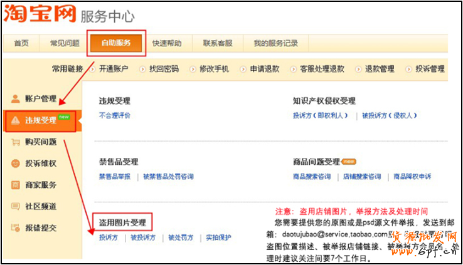Click the 申请退款 quick link

point(265,69)
